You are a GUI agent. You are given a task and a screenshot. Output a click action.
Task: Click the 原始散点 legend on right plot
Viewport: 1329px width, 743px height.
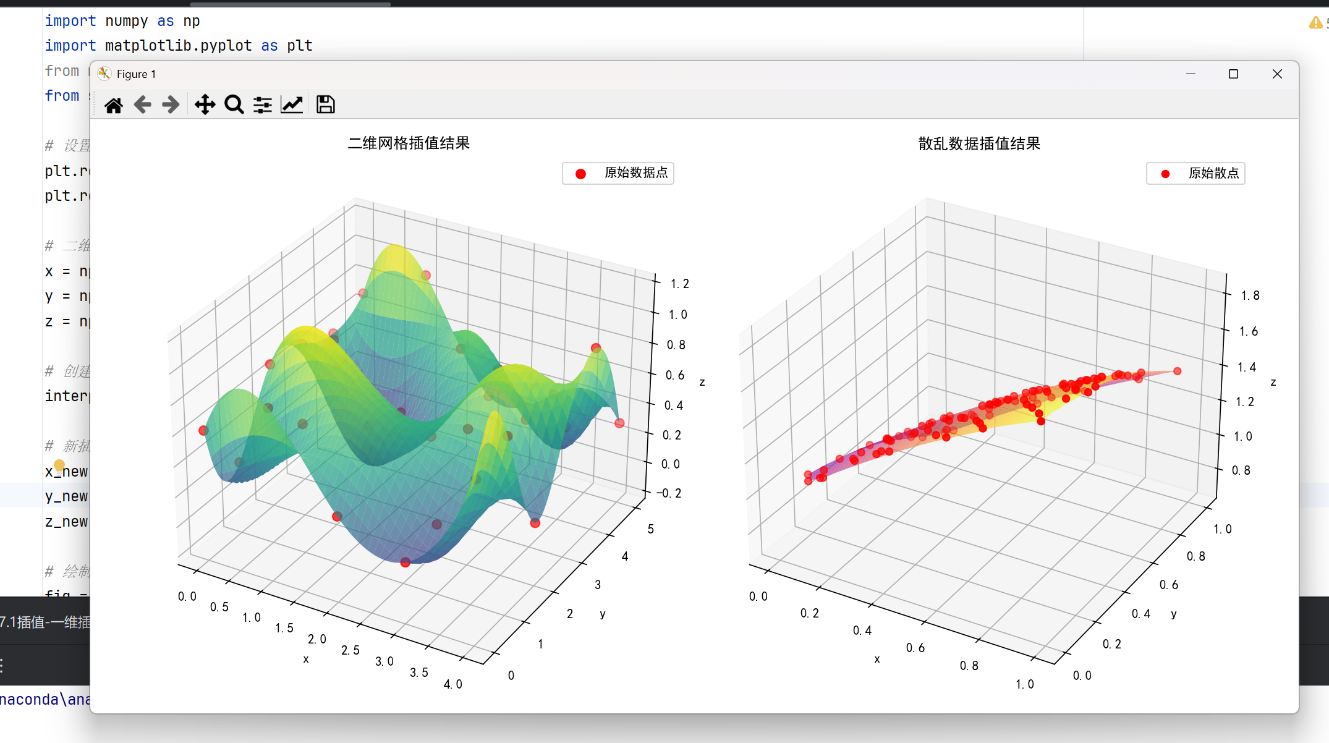click(1195, 174)
